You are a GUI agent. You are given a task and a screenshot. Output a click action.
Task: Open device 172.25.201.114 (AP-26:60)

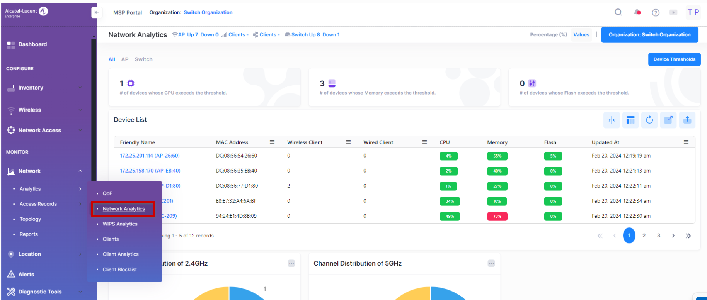click(x=150, y=156)
